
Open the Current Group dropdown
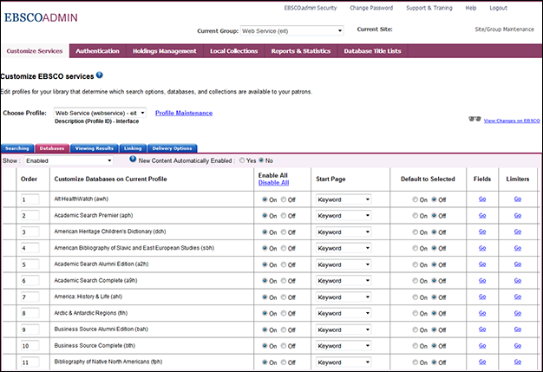click(292, 31)
